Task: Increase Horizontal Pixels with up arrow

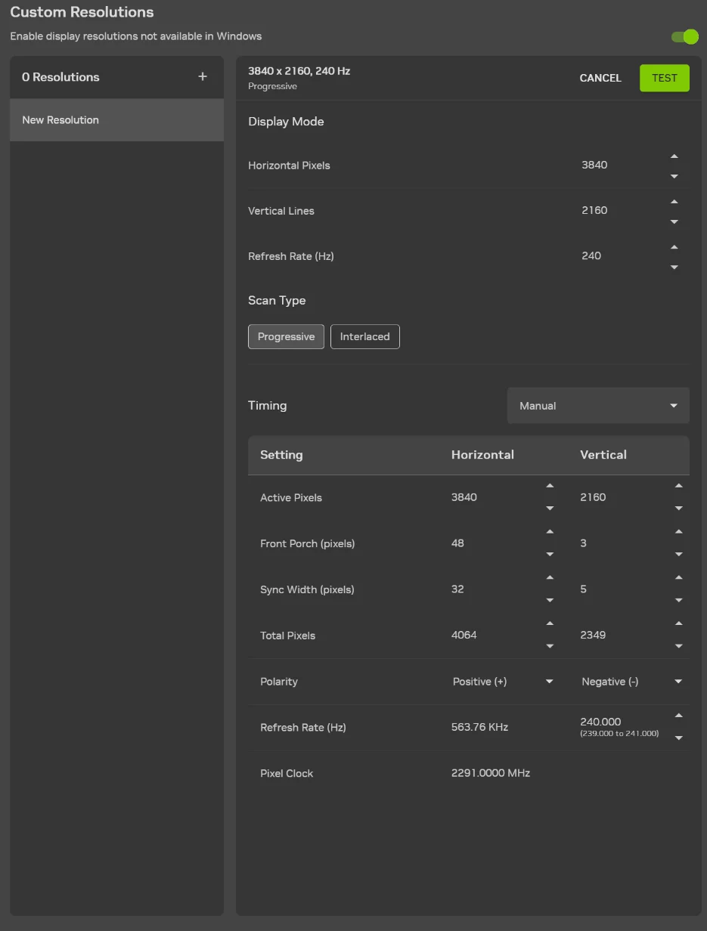Action: click(674, 156)
